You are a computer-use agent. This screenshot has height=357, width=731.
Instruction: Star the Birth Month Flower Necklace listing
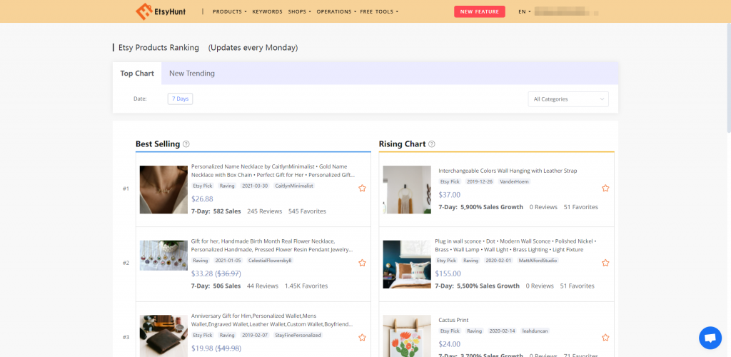(x=362, y=263)
